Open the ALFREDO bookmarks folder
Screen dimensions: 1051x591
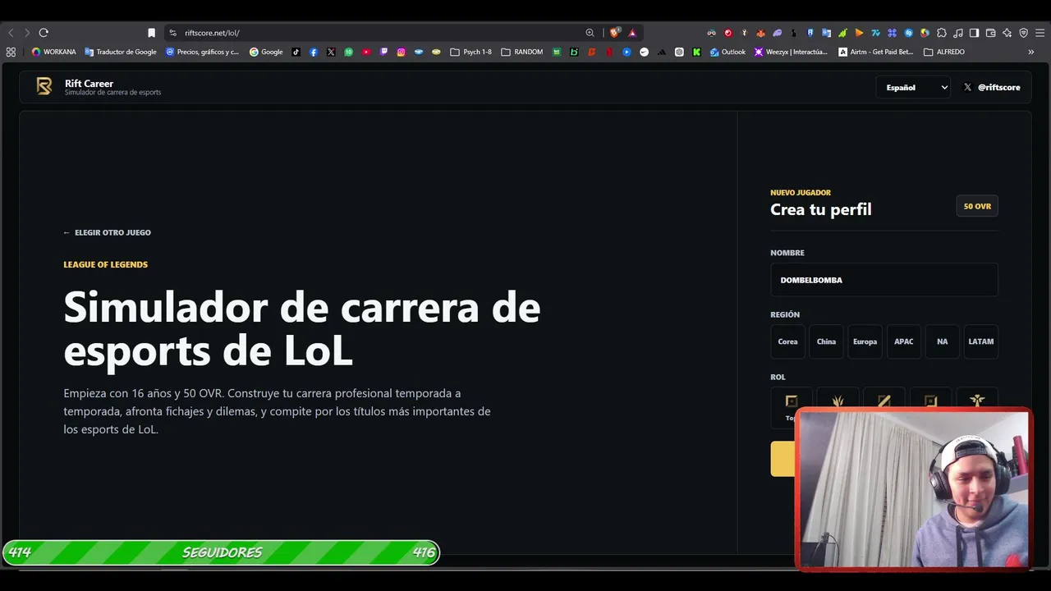coord(944,52)
